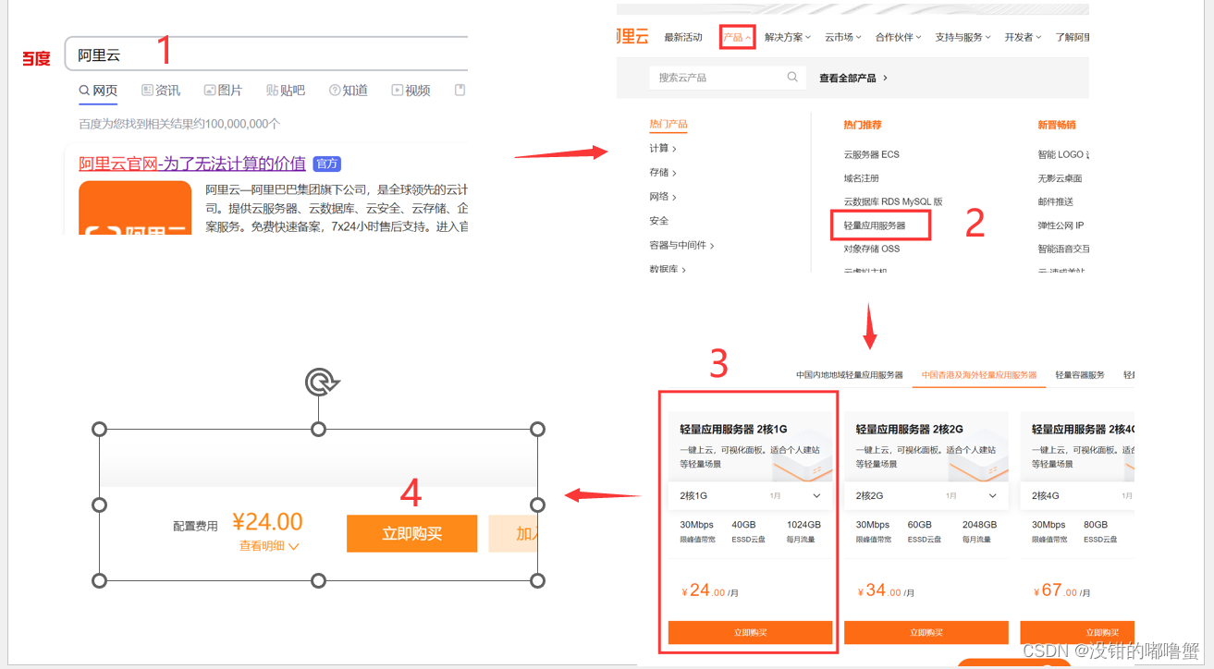Open the 对象存储 OSS product link
The image size is (1214, 669).
[872, 249]
